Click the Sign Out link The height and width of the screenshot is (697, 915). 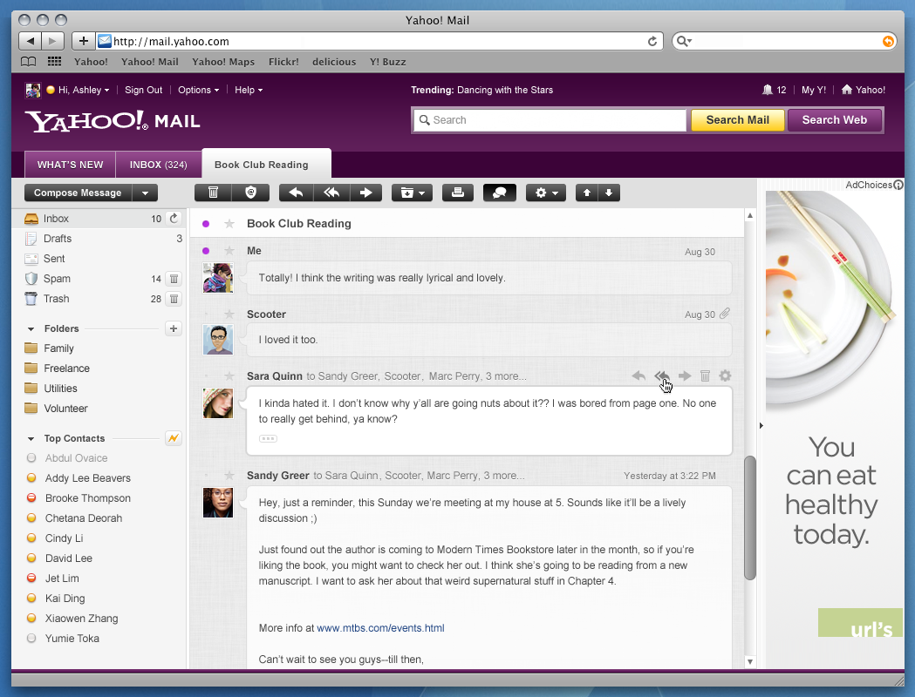[144, 90]
